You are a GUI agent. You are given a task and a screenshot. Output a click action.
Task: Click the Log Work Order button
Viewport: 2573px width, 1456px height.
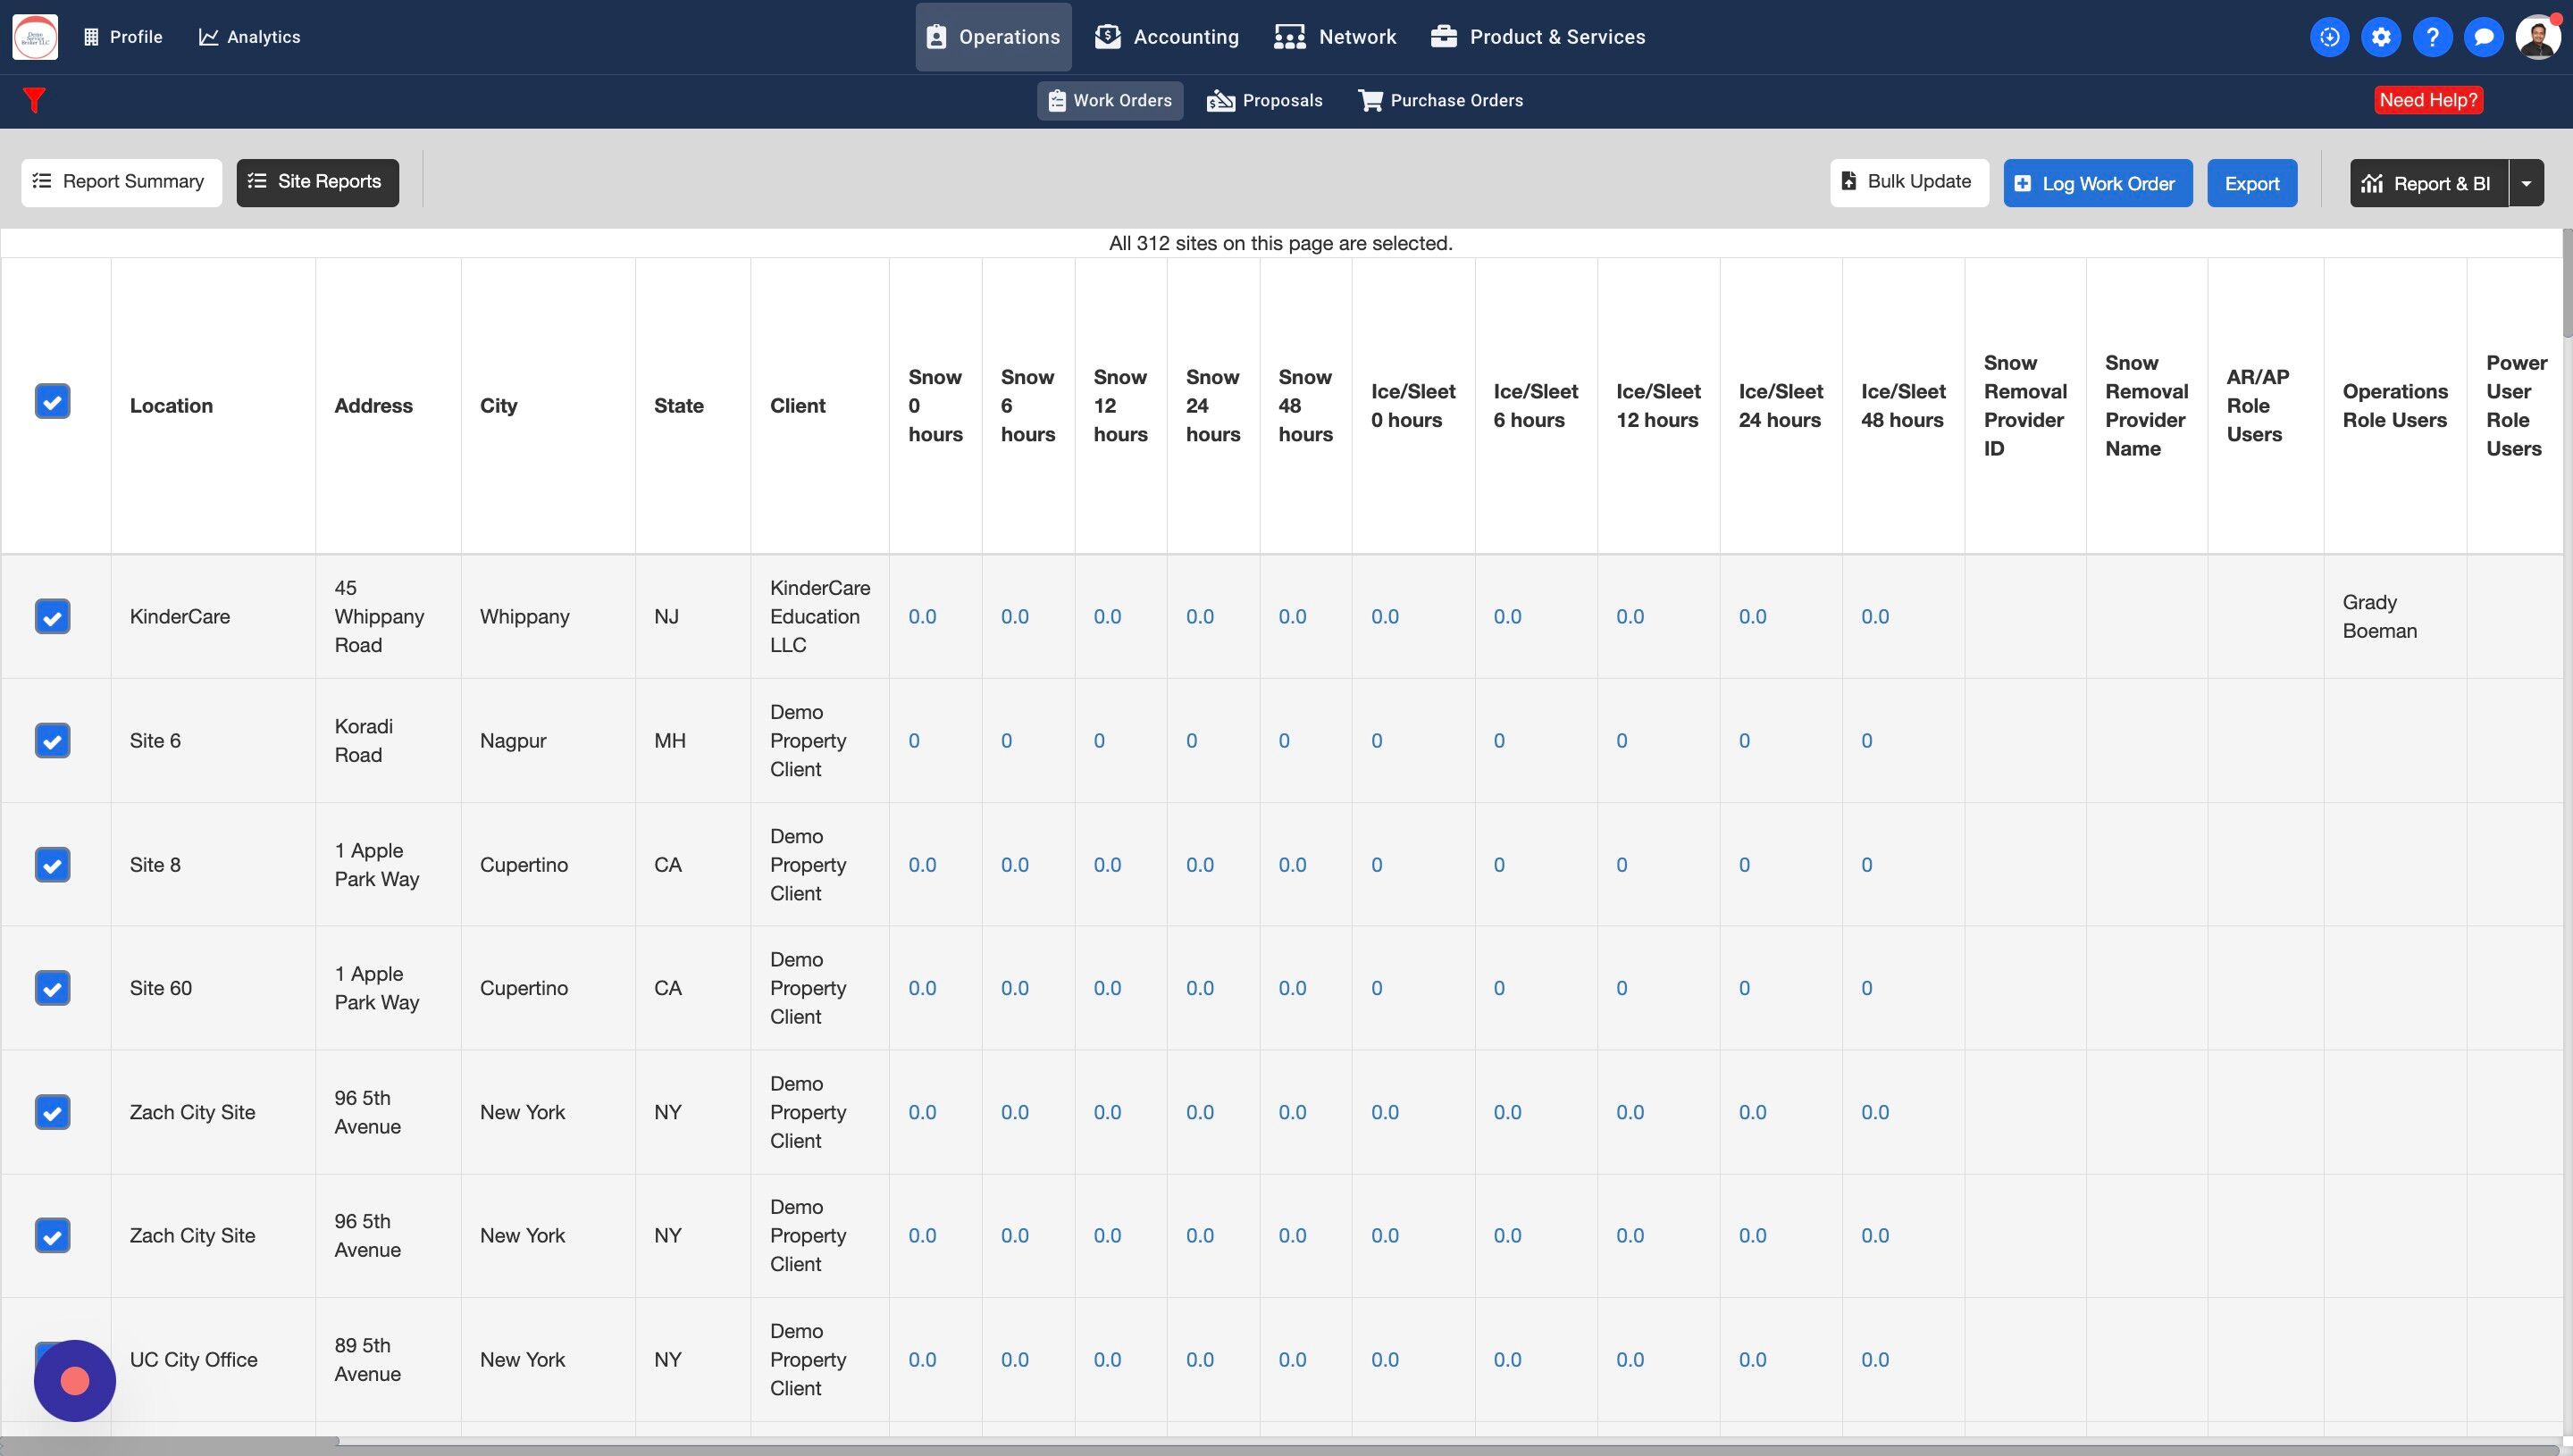click(x=2097, y=183)
